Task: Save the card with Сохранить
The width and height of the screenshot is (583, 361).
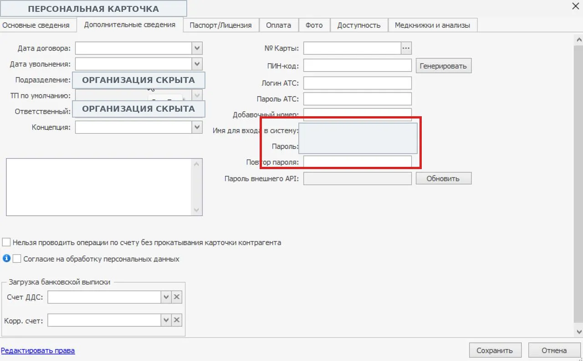Action: click(x=495, y=350)
